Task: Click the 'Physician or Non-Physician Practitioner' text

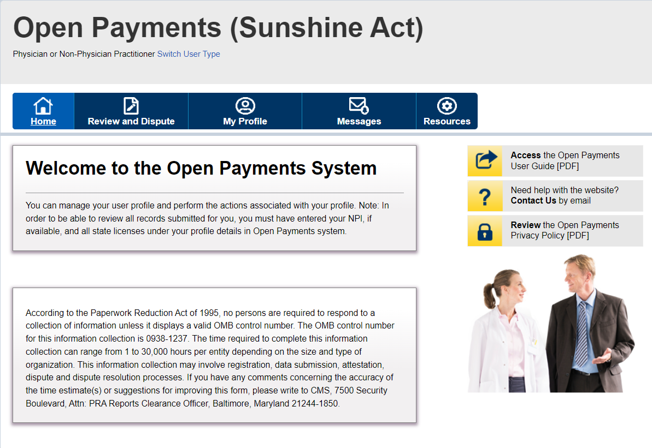Action: point(84,54)
